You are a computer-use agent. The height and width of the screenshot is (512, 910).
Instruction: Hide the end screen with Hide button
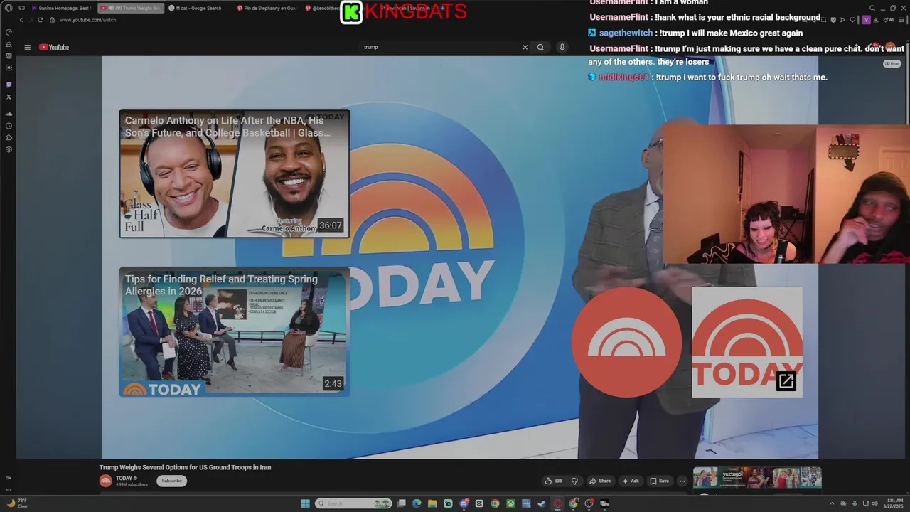point(892,63)
